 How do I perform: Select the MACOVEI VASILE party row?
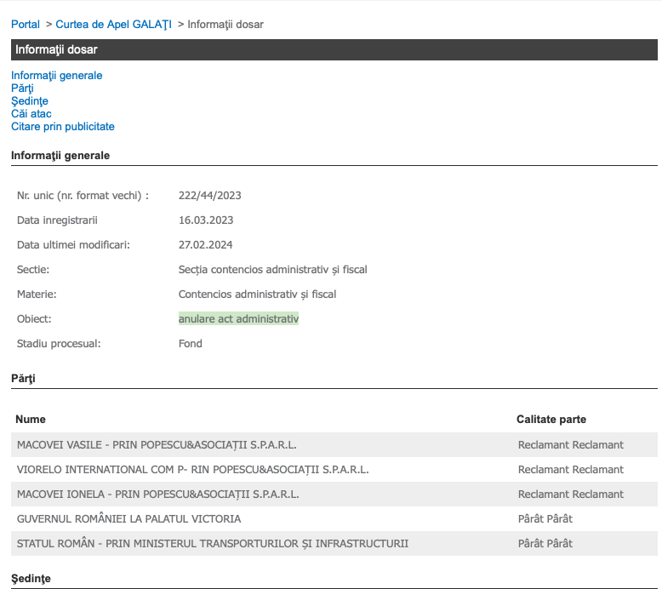coord(157,445)
